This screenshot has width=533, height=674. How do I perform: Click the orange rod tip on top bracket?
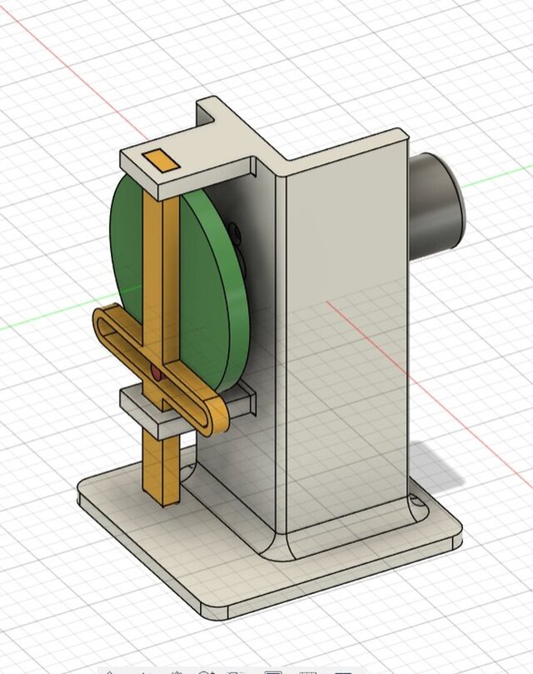pos(156,160)
